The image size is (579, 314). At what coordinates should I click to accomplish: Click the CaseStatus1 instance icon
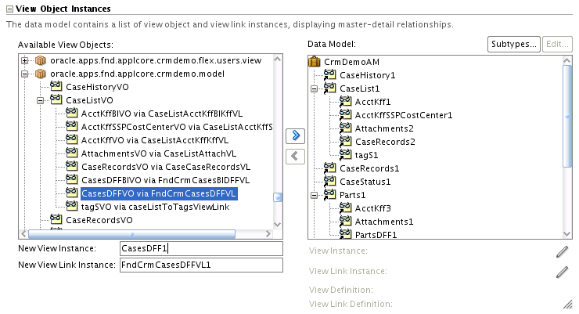(x=329, y=182)
